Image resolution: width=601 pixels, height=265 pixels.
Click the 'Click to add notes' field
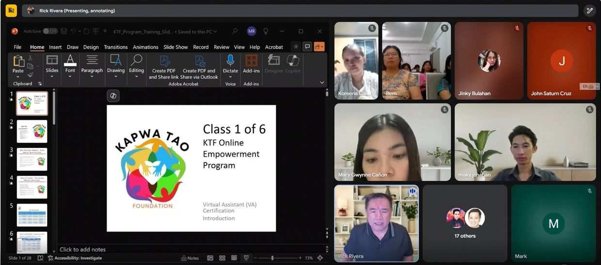(x=191, y=250)
